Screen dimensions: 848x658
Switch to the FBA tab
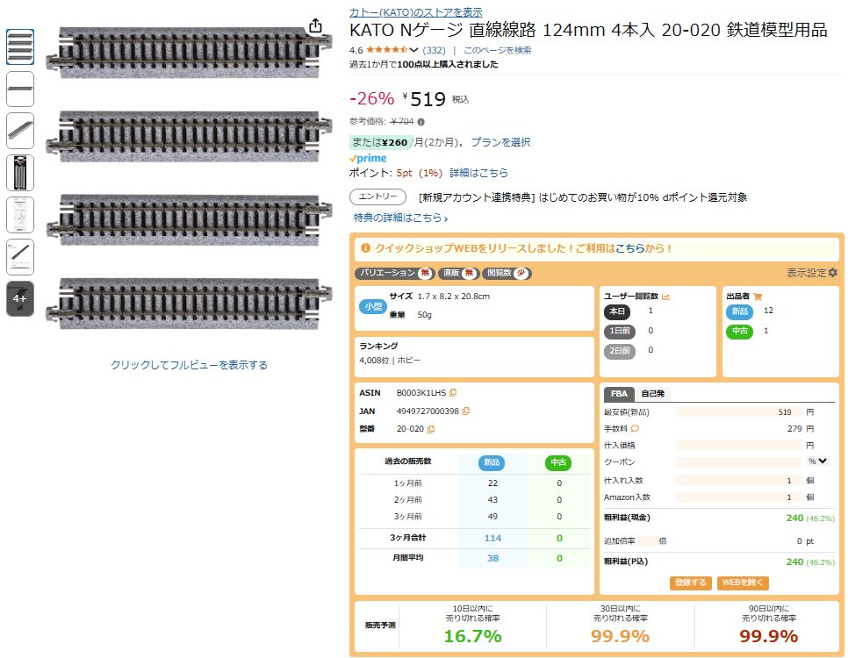click(x=619, y=394)
